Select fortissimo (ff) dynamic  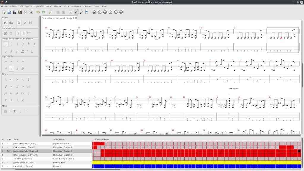[x=17, y=69]
